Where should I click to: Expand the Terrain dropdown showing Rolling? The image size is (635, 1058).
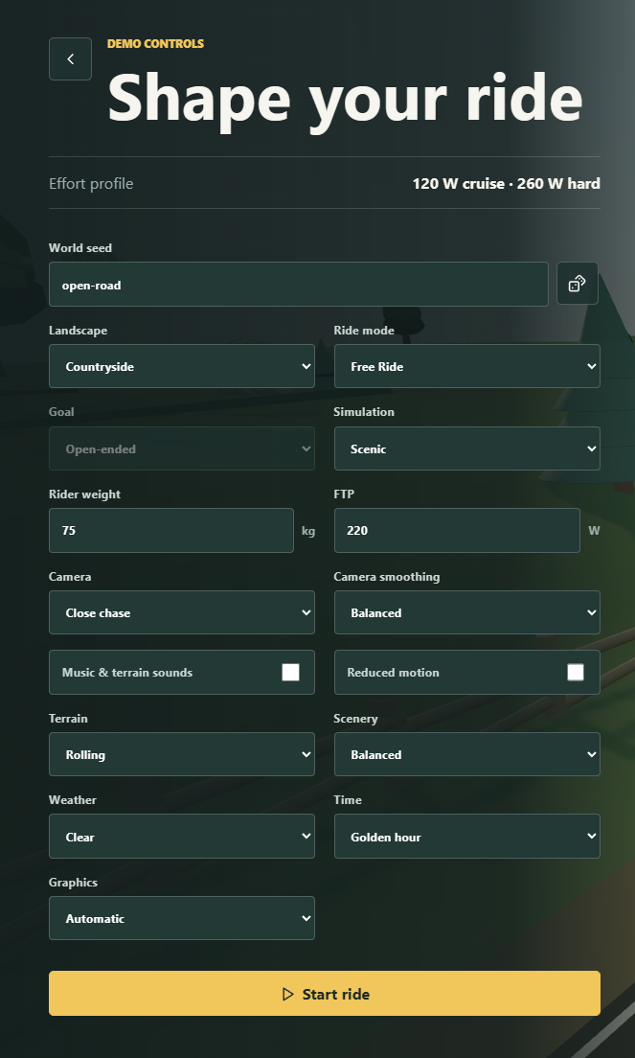coord(181,754)
